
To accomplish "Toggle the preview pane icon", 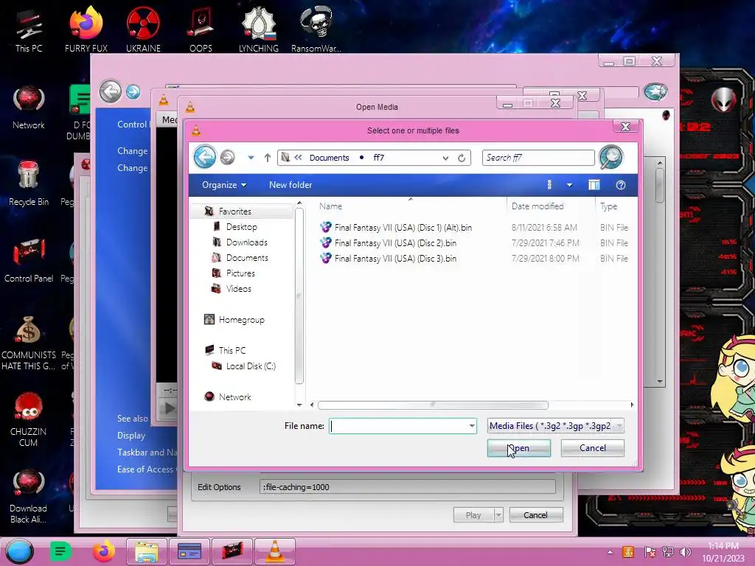I will point(594,185).
